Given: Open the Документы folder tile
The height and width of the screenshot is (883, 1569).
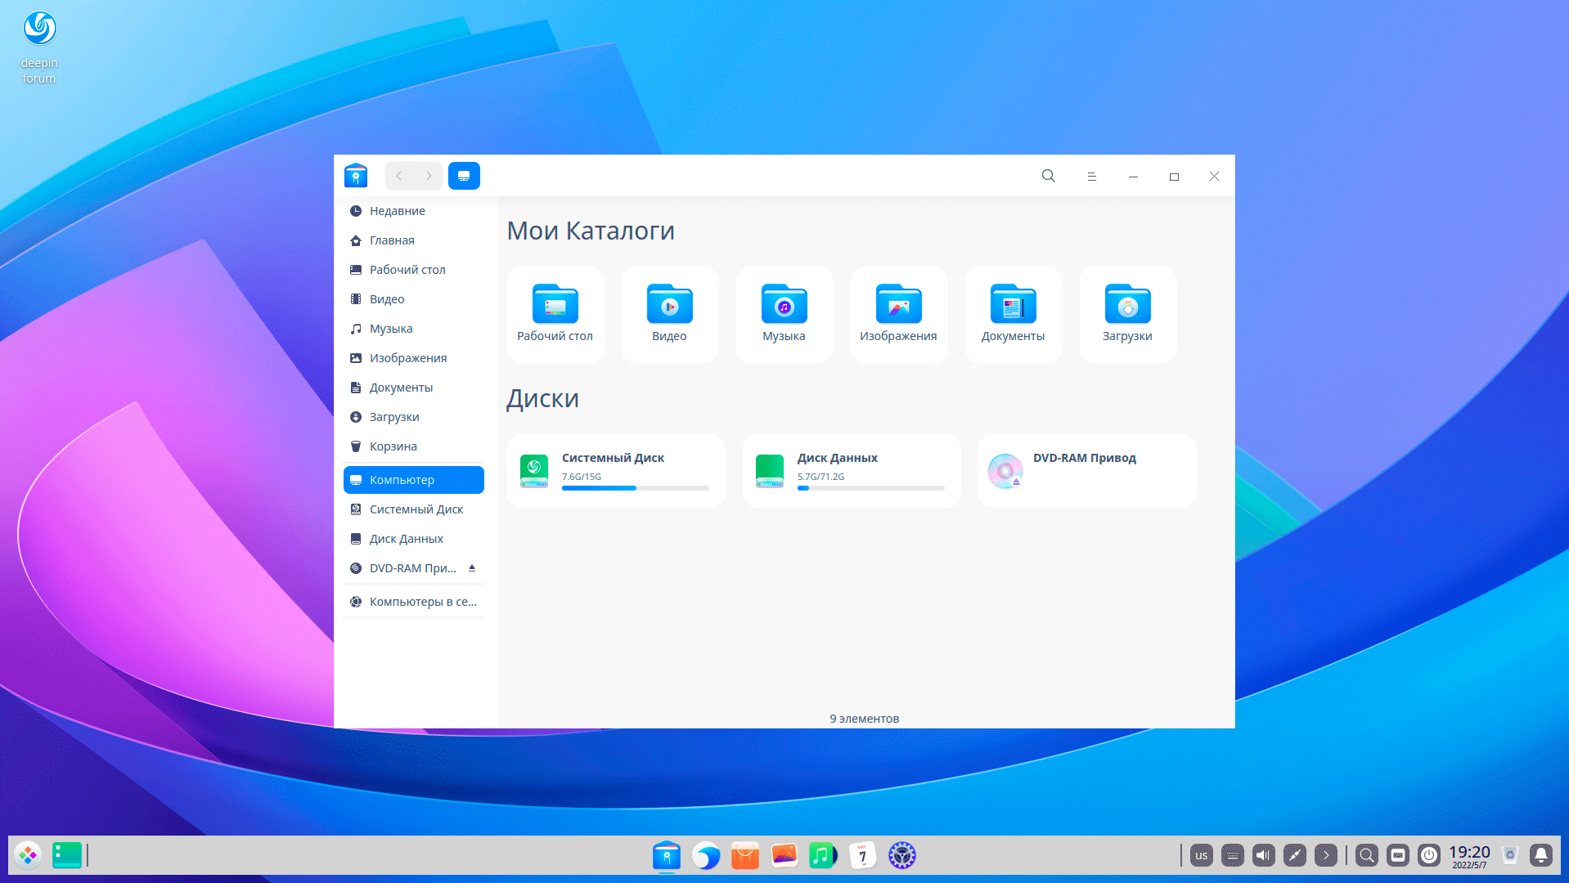Looking at the screenshot, I should coord(1014,314).
